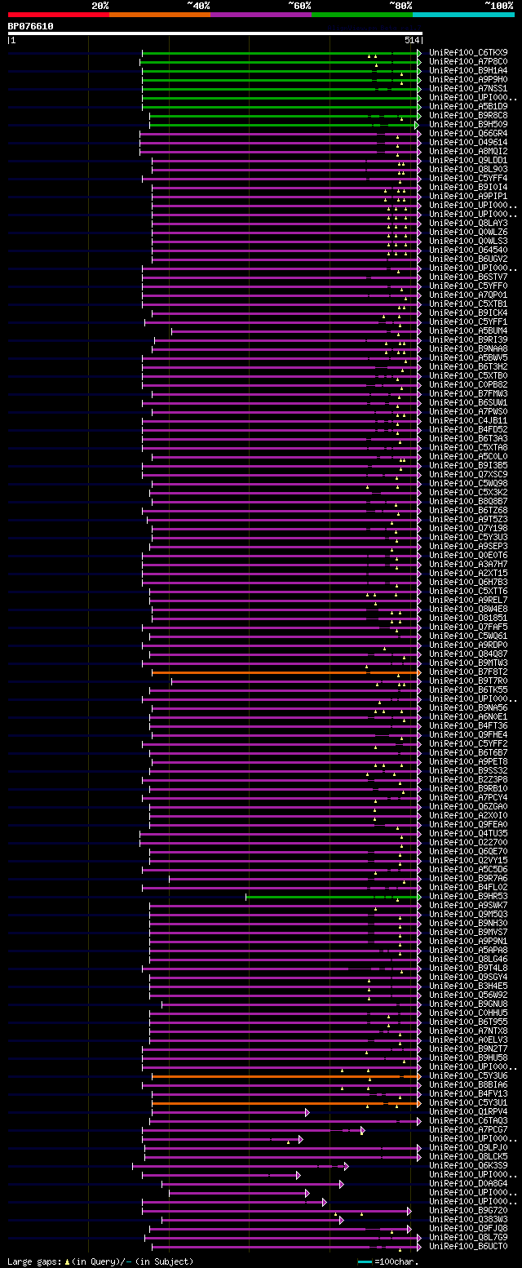Select the UniRef100_A9PET8 label

click(468, 761)
